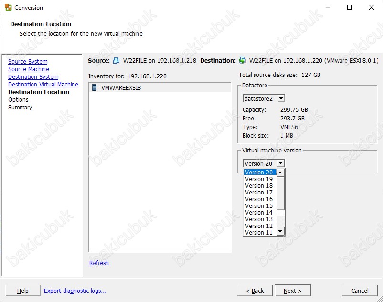Click the version list scroll-up arrow
This screenshot has width=383, height=302.
280,173
